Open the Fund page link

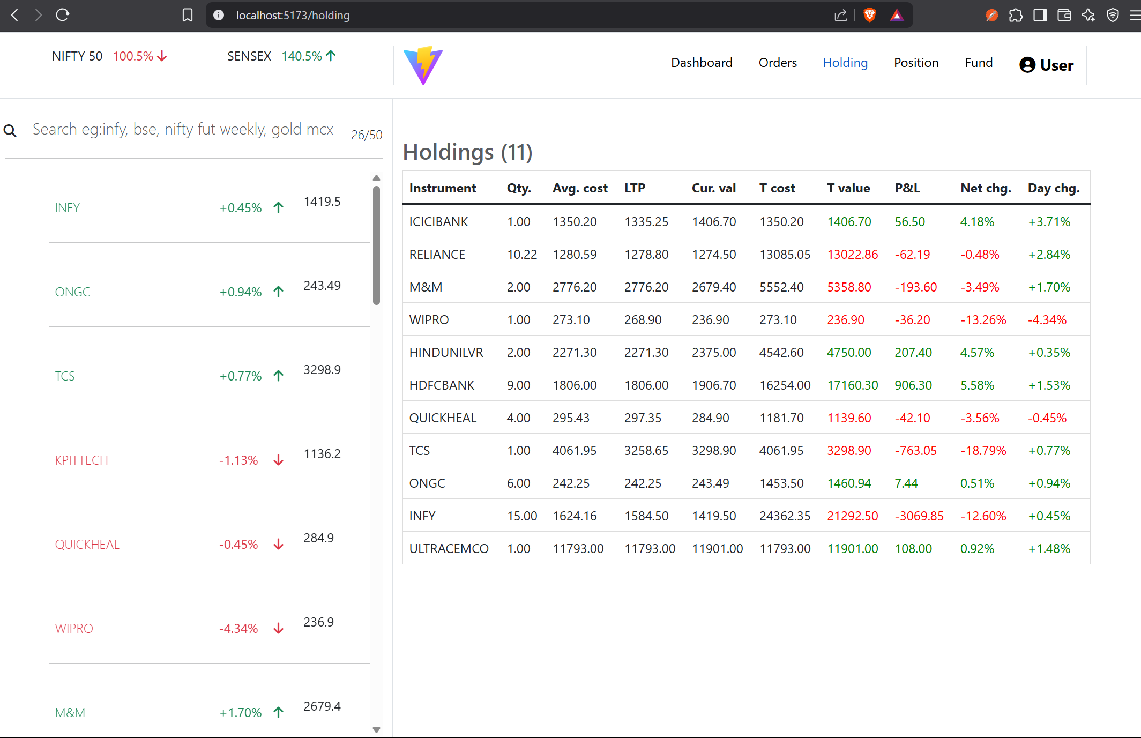click(979, 63)
